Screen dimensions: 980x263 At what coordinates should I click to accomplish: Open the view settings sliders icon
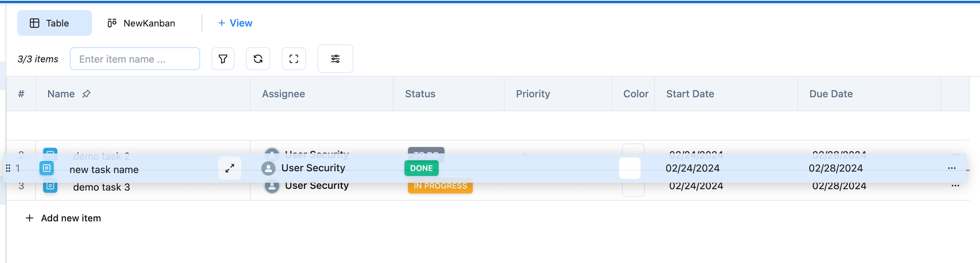click(335, 59)
